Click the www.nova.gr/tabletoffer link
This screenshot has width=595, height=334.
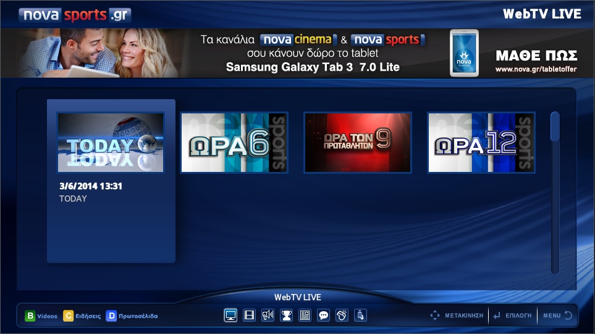(x=536, y=69)
